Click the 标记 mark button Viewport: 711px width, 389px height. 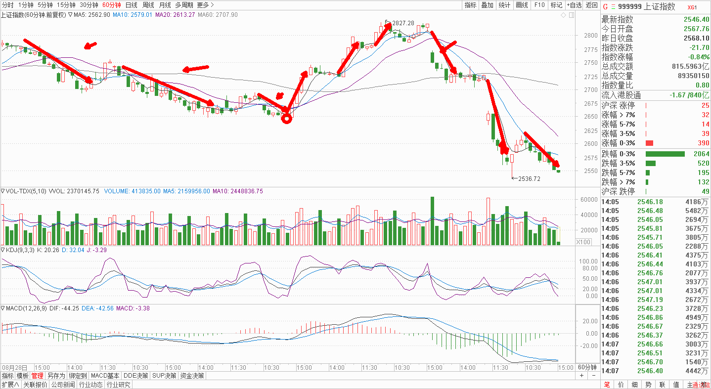point(556,5)
